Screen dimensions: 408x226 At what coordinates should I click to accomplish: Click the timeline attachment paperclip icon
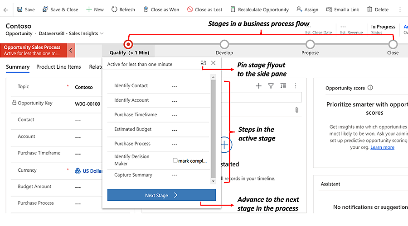click(296, 110)
